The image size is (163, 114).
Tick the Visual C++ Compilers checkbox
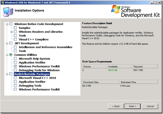15,39
